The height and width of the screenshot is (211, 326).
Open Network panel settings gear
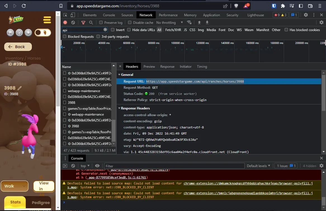322,22
